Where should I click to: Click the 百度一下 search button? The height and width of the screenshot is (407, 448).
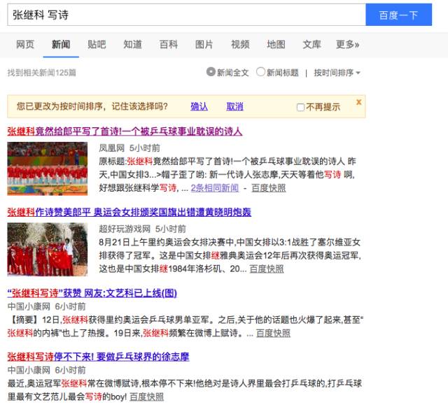click(398, 15)
